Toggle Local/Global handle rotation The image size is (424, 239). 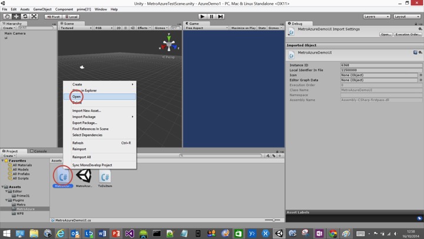pos(71,17)
